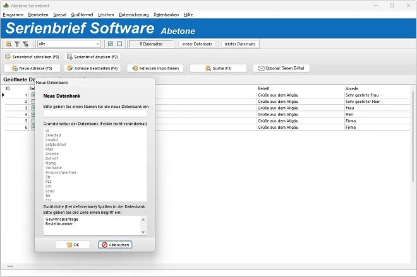Open the Datenbanken menu
Viewport: 417px width, 277px height.
click(x=166, y=15)
